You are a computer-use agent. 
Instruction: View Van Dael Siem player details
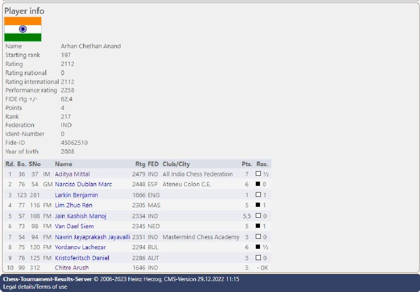74,226
